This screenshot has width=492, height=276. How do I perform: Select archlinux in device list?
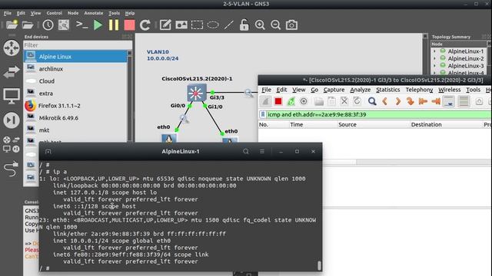click(x=75, y=69)
